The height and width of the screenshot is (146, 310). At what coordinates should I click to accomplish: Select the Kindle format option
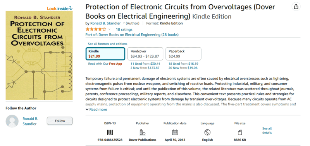pyautogui.click(x=105, y=54)
